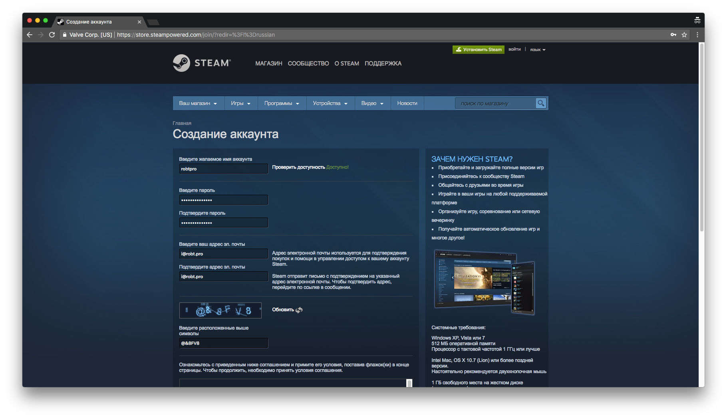Click the browser reload page icon
This screenshot has height=419, width=727.
point(52,35)
